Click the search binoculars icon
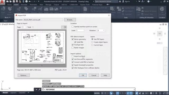Screen dimensions: 169x95 pyautogui.click(x=120, y=1)
